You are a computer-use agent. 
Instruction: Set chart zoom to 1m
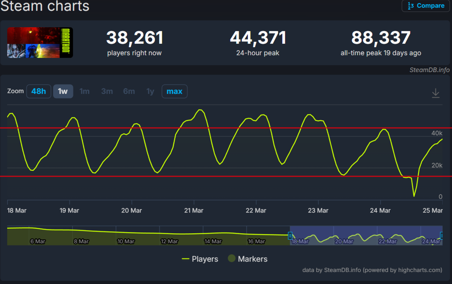pos(85,91)
